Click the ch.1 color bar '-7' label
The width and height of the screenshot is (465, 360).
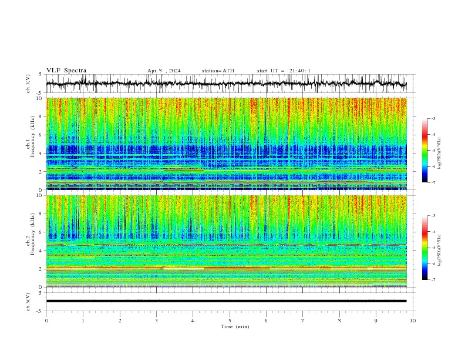tap(433, 182)
